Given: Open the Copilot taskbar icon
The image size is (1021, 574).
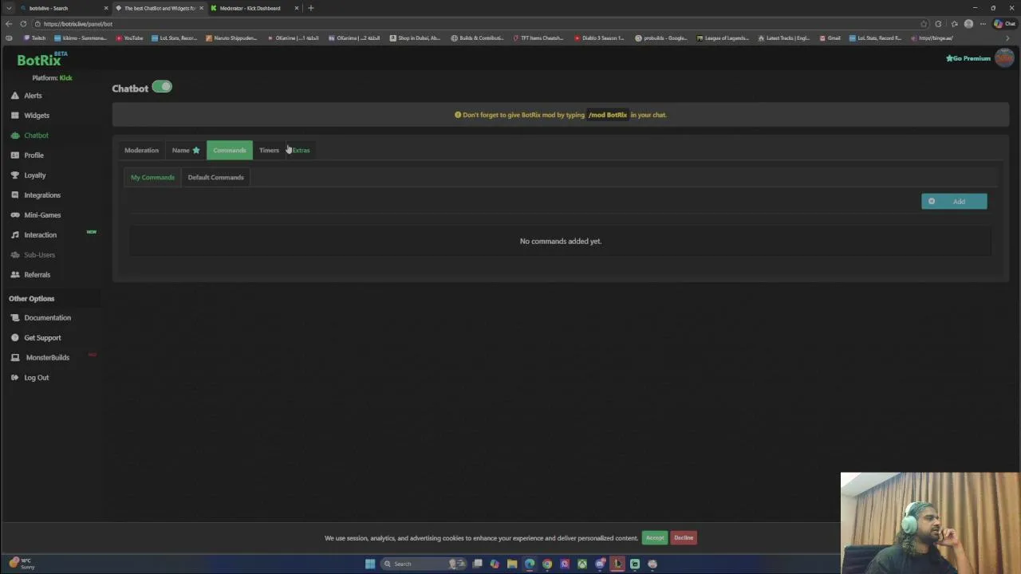Looking at the screenshot, I should pos(495,564).
